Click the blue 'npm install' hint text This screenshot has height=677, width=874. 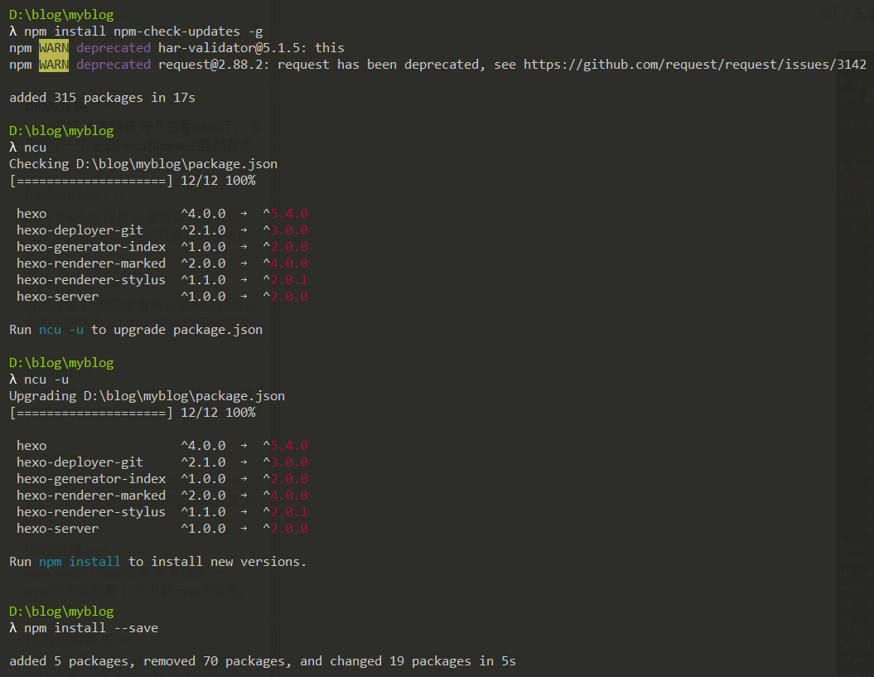(x=80, y=562)
